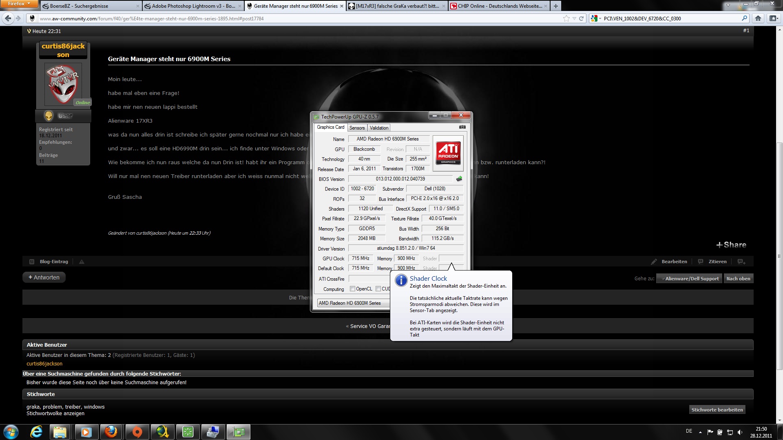Open Stichwortwolke anzeigen link
The height and width of the screenshot is (440, 783).
click(x=55, y=414)
